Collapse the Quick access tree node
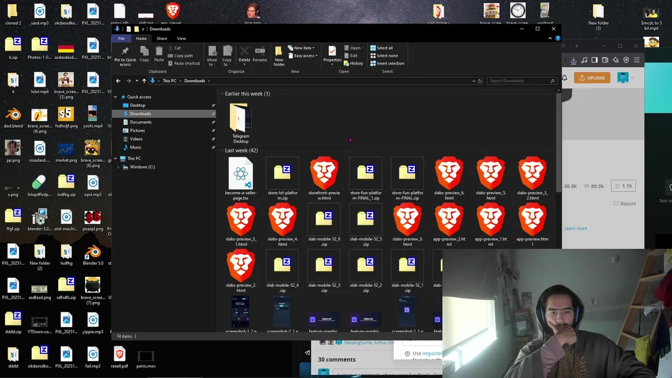 (115, 97)
